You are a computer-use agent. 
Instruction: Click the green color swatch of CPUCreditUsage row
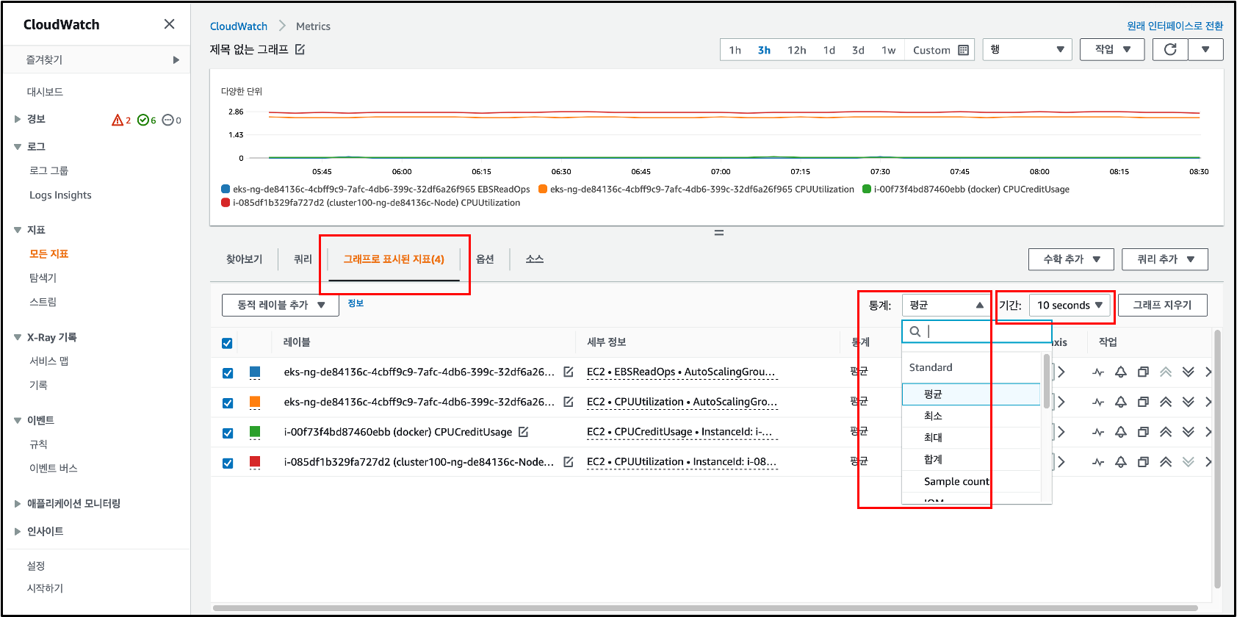pos(255,432)
